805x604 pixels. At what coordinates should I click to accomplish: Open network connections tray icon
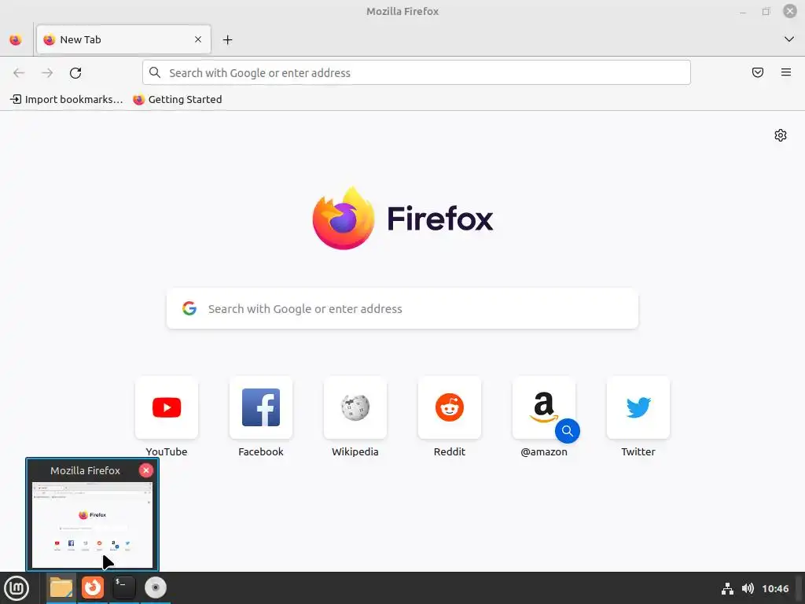click(x=727, y=588)
